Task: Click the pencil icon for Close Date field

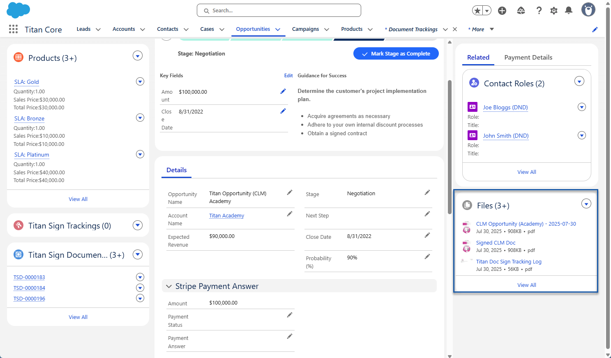Action: click(x=283, y=111)
